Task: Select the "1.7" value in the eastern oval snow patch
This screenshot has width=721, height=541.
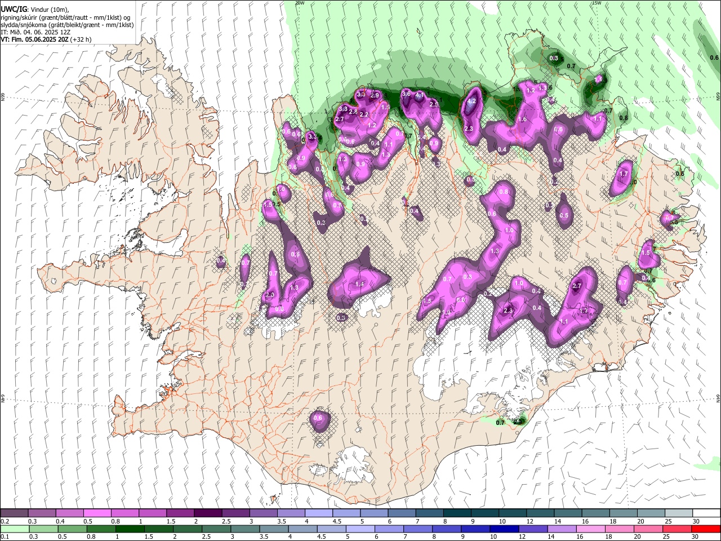Action: (624, 174)
